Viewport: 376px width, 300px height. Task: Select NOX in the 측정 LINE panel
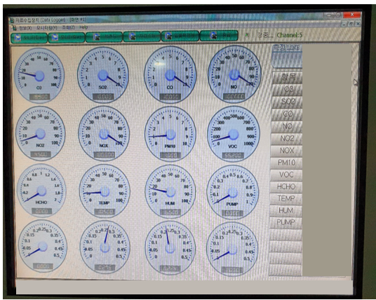coord(286,151)
